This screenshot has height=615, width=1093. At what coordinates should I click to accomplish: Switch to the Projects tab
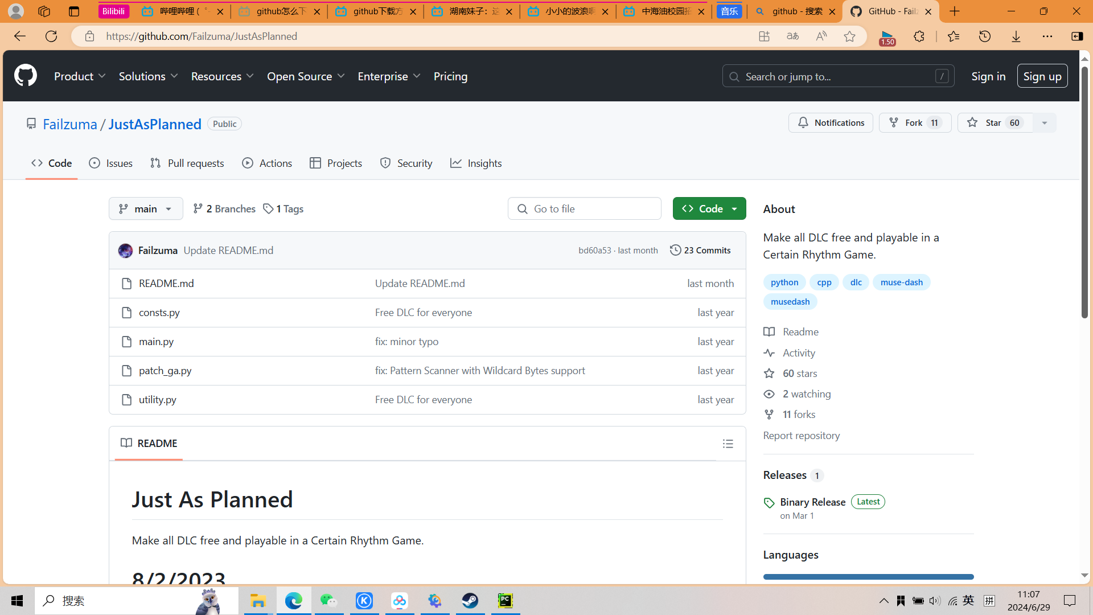(336, 163)
